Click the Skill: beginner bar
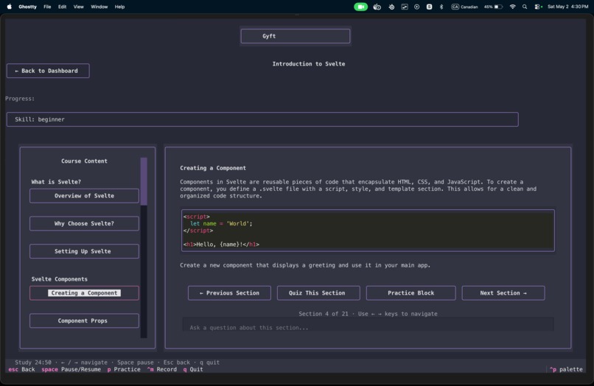Image resolution: width=594 pixels, height=386 pixels. 262,119
